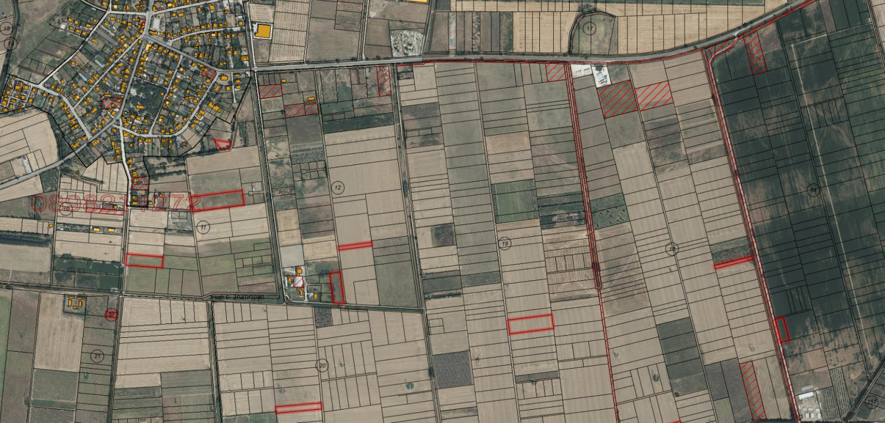
Task: Click the circled block number 11 marker
Action: click(203, 227)
